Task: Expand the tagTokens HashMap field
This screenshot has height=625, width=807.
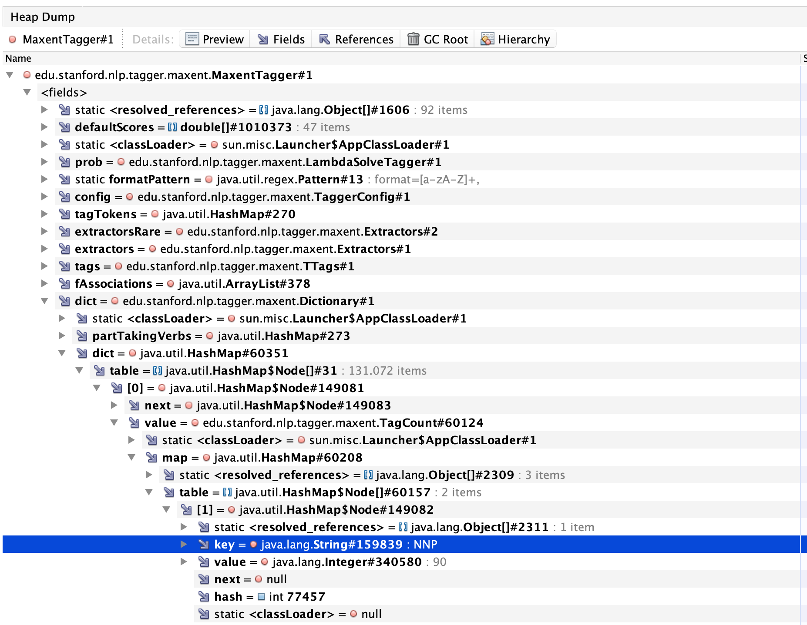Action: (45, 214)
